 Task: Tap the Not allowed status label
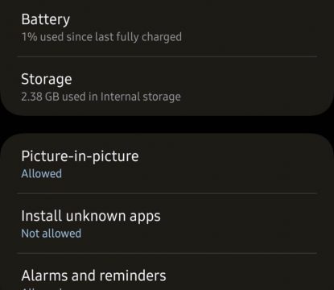tap(52, 234)
